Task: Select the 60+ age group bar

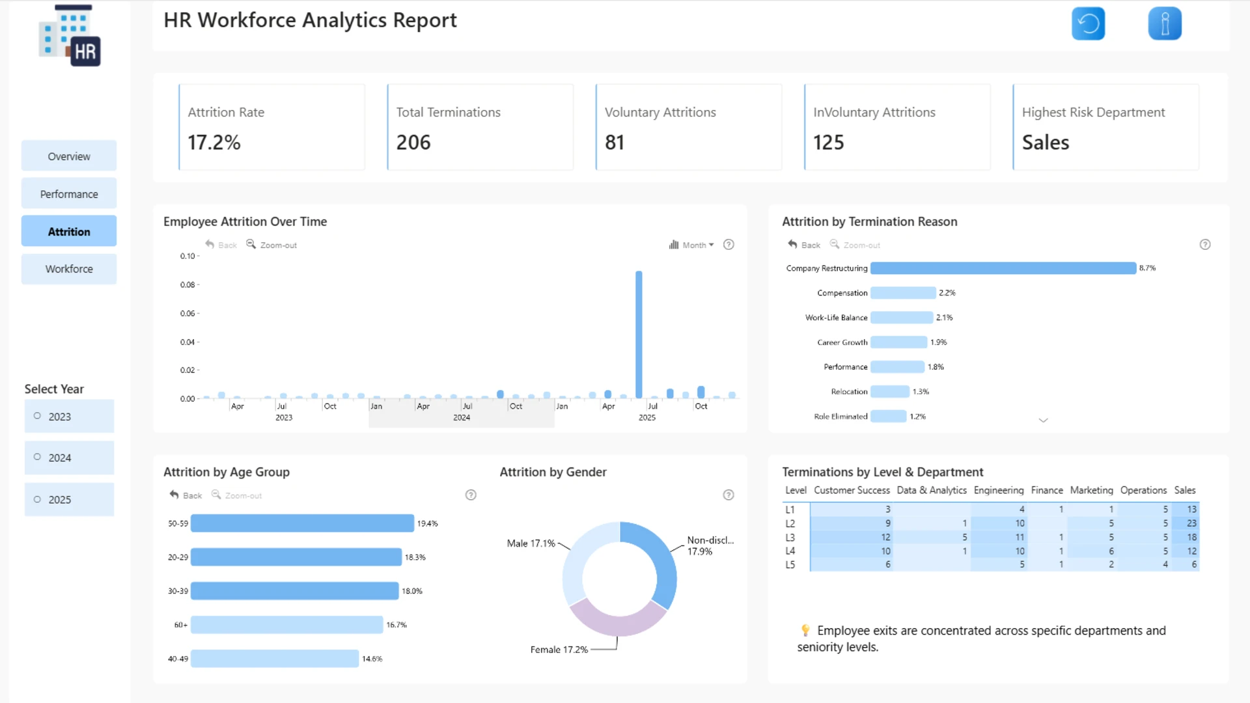Action: [287, 625]
